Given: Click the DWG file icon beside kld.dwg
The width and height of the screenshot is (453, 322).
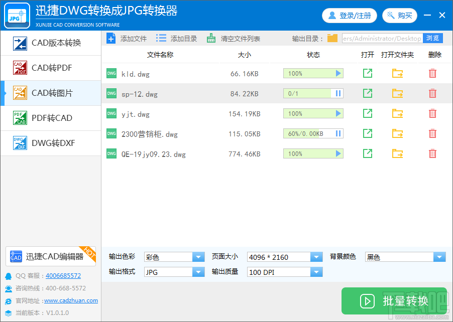Looking at the screenshot, I should (x=111, y=73).
